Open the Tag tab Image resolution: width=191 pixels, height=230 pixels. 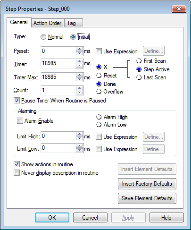point(73,23)
